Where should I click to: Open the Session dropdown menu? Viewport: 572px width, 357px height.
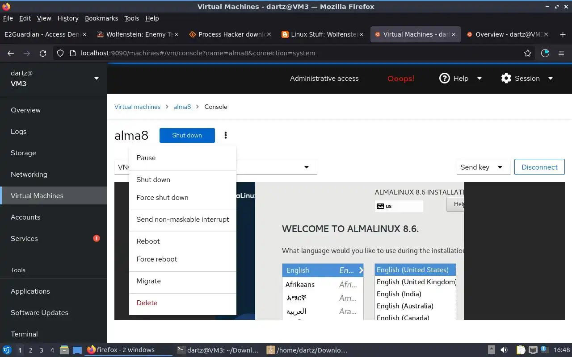pyautogui.click(x=527, y=78)
